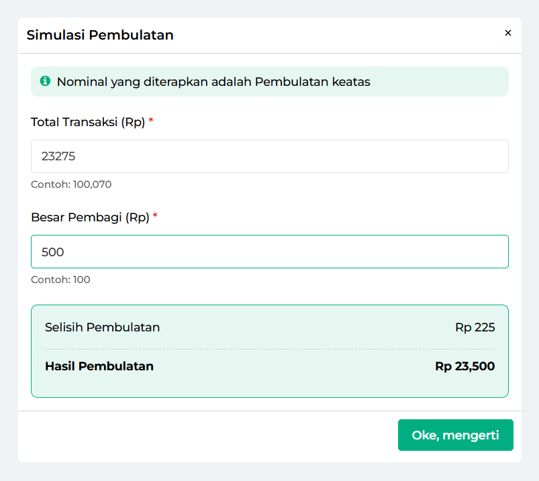Click the "Contoh: 100,070" hint text
539x481 pixels.
click(x=71, y=184)
